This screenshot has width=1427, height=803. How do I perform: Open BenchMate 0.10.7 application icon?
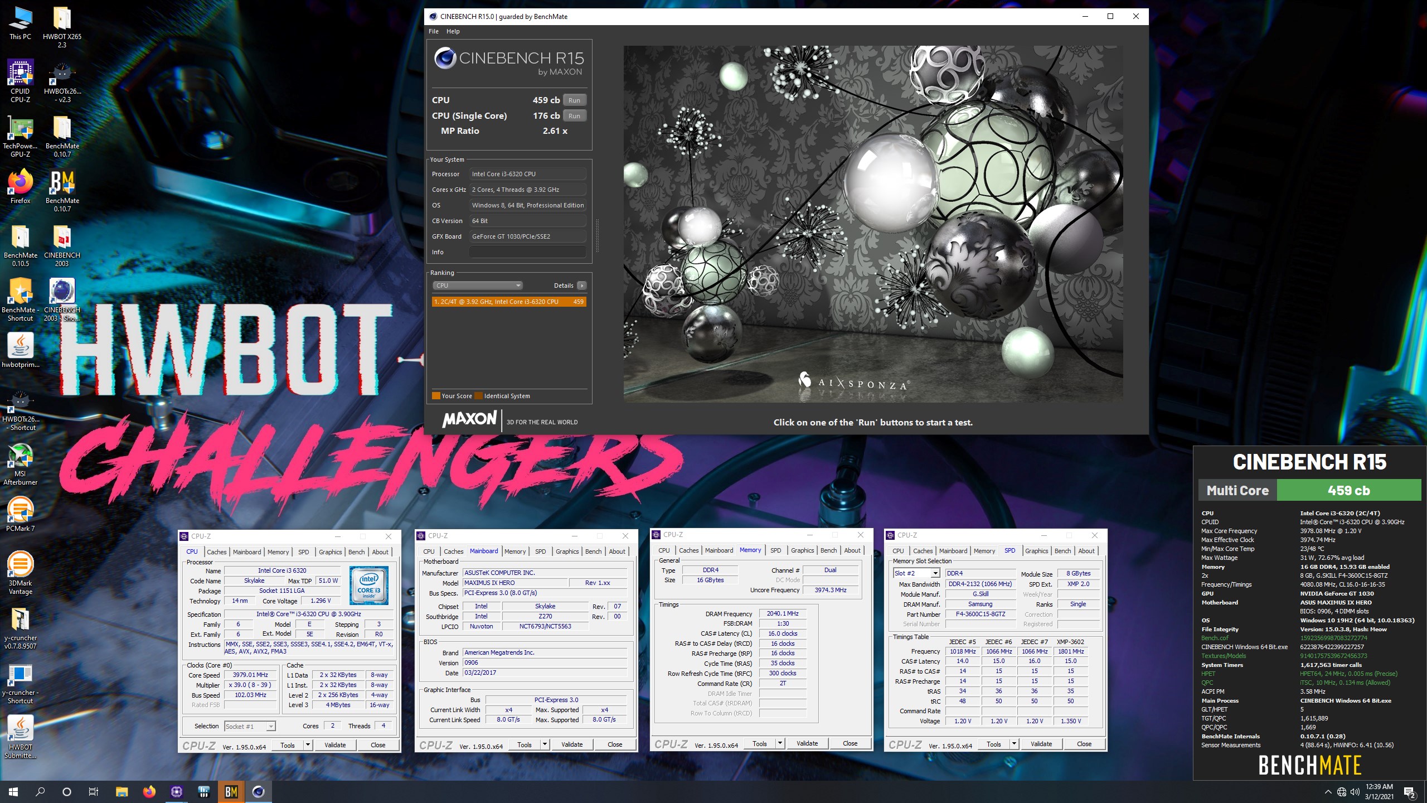(x=62, y=190)
